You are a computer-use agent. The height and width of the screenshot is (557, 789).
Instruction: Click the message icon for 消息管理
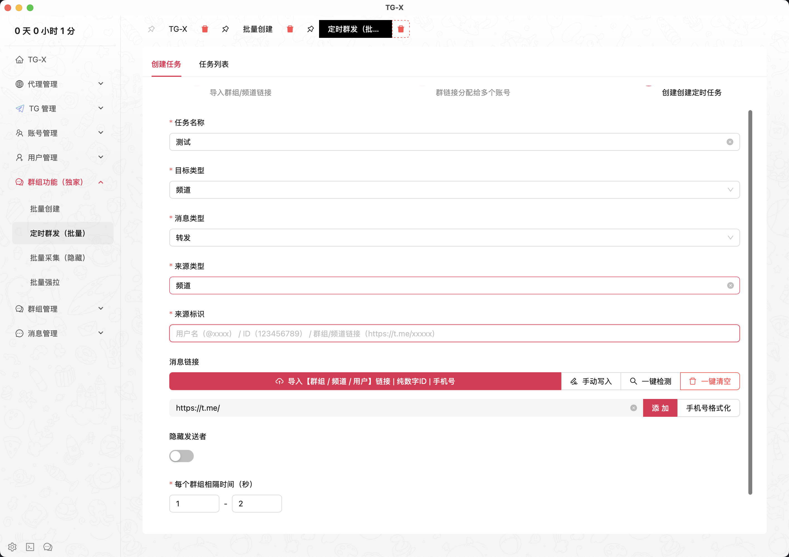(x=19, y=333)
